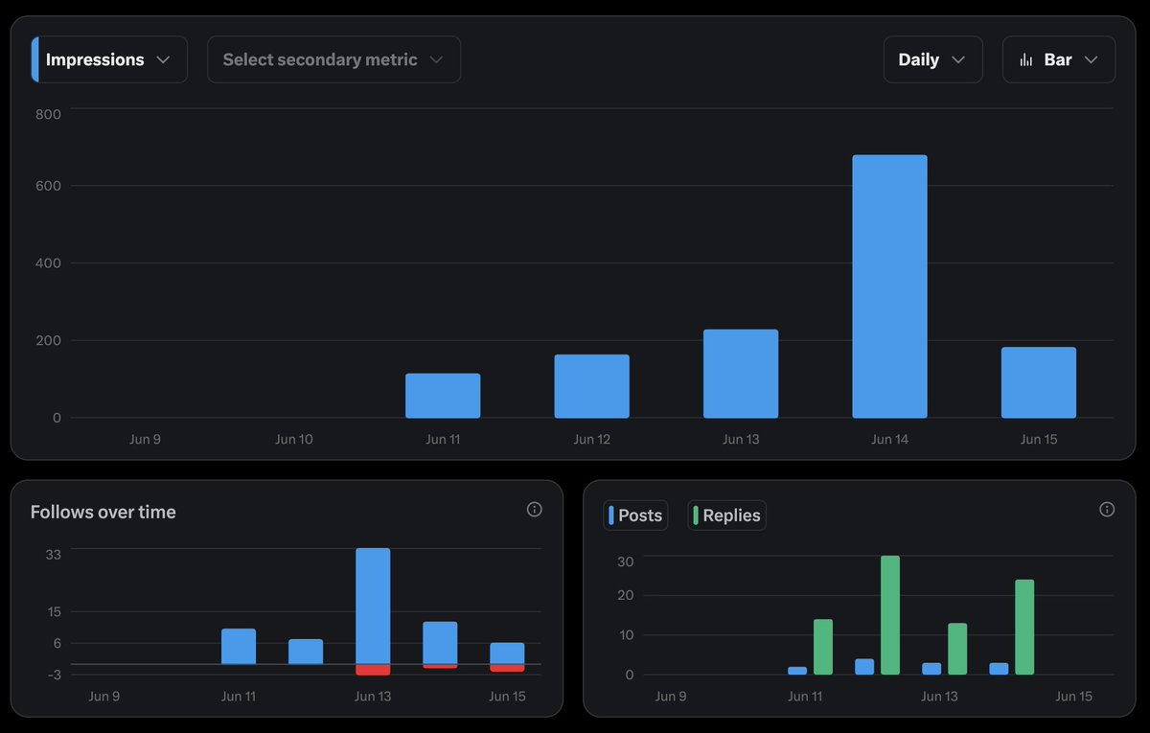Click the Jun 15 label on posts chart
The width and height of the screenshot is (1150, 733).
point(1073,697)
